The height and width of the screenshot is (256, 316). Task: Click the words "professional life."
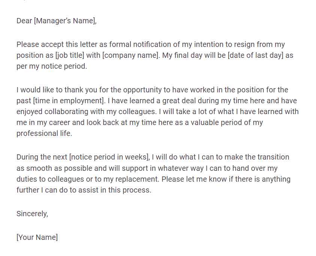44,134
